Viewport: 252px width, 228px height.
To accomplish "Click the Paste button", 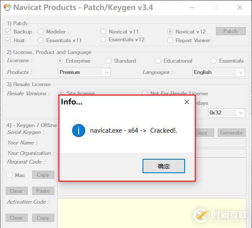I will point(43,191).
